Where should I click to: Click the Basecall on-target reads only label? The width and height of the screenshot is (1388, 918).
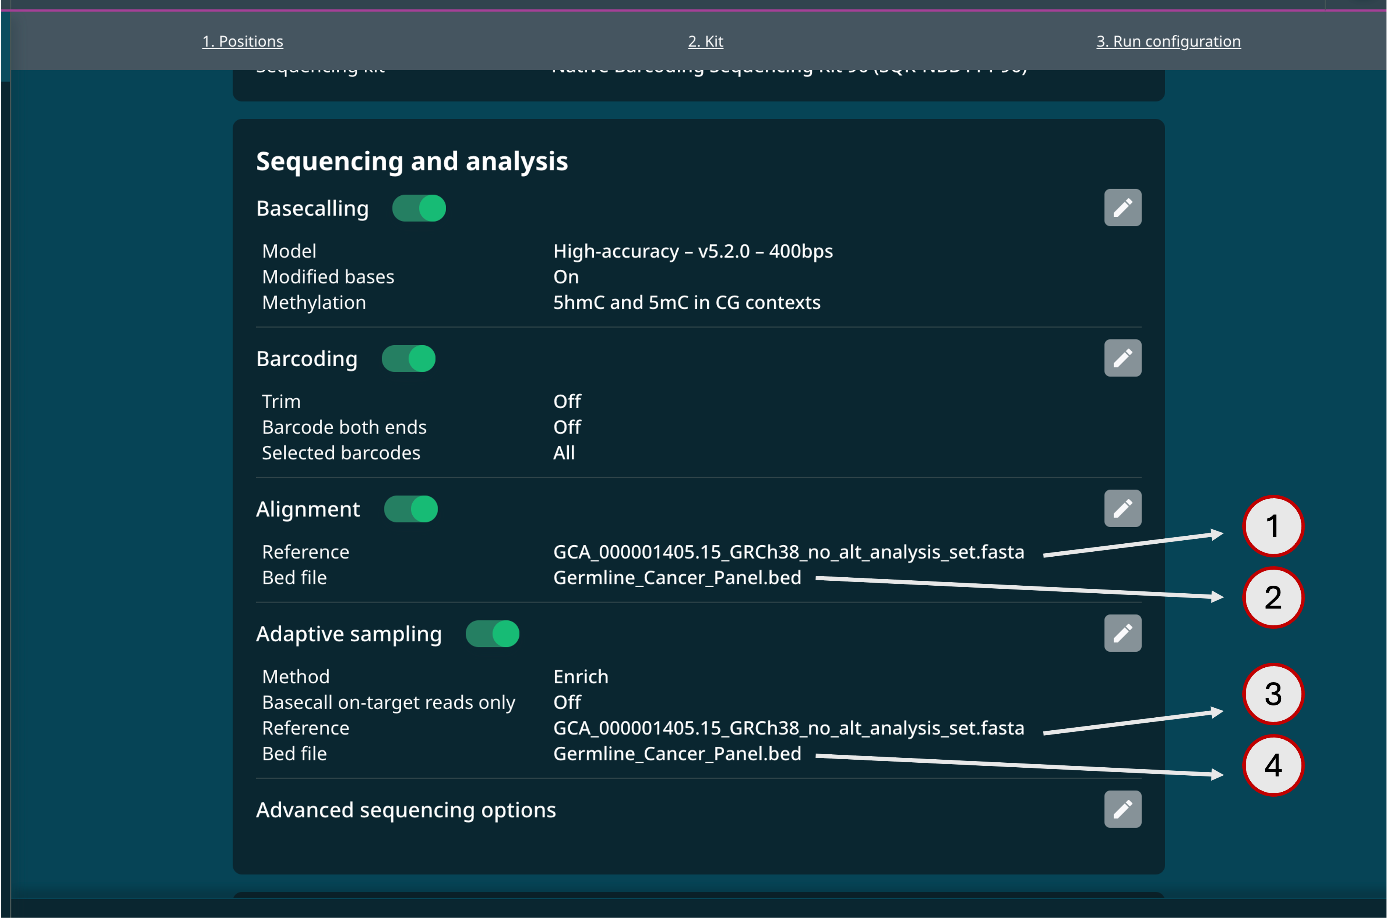[x=389, y=702]
